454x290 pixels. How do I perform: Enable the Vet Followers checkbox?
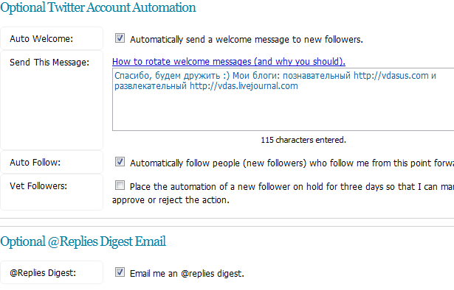(120, 185)
